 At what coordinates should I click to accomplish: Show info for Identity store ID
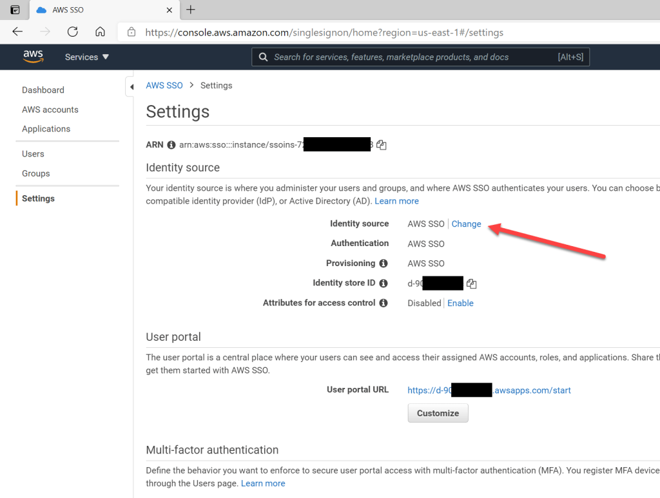[383, 283]
